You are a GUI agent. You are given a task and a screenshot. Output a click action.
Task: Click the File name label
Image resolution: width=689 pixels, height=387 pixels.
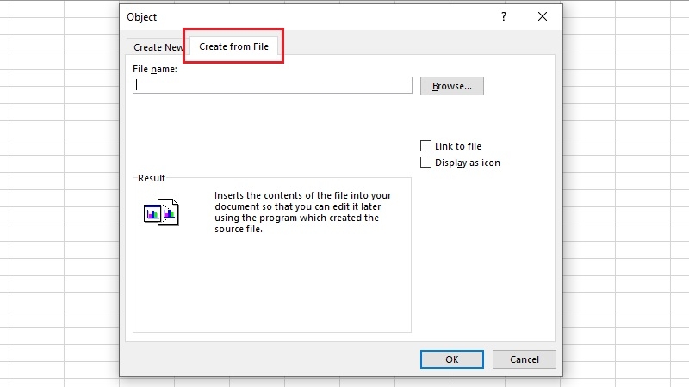155,69
